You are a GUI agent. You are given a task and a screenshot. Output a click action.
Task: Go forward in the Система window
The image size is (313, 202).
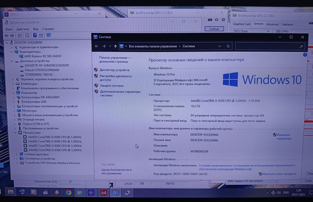pyautogui.click(x=104, y=46)
